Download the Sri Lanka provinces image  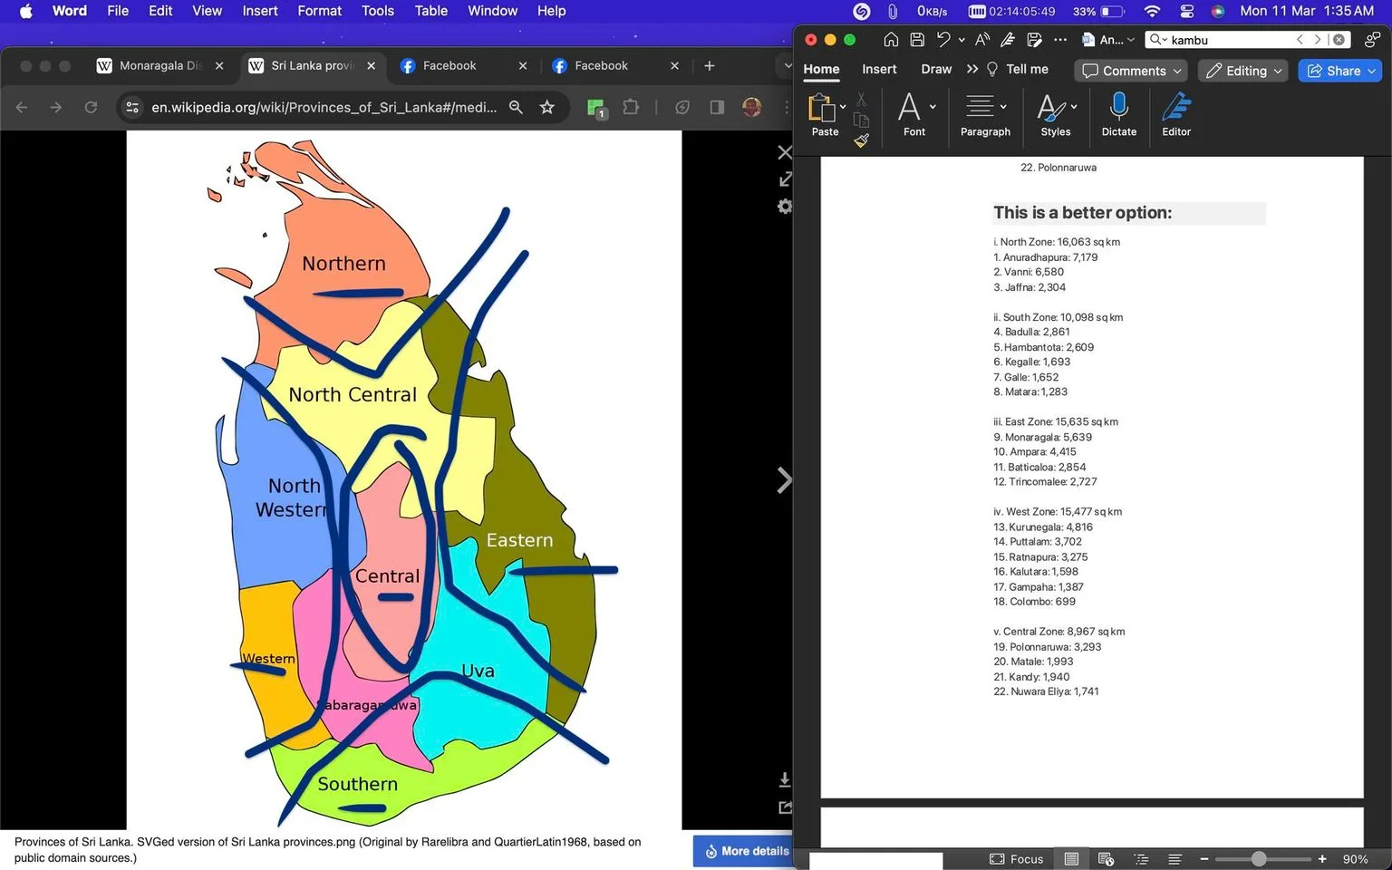[x=785, y=779]
